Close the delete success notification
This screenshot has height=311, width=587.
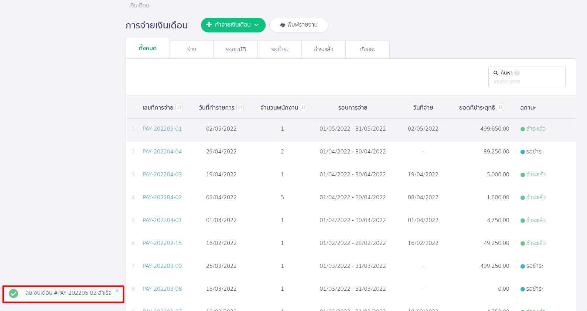117,291
